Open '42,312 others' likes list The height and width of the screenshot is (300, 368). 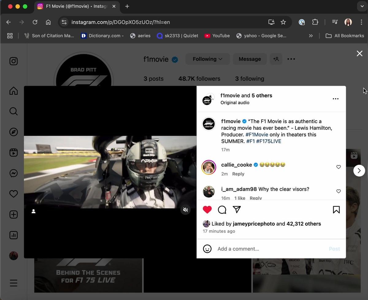304,224
